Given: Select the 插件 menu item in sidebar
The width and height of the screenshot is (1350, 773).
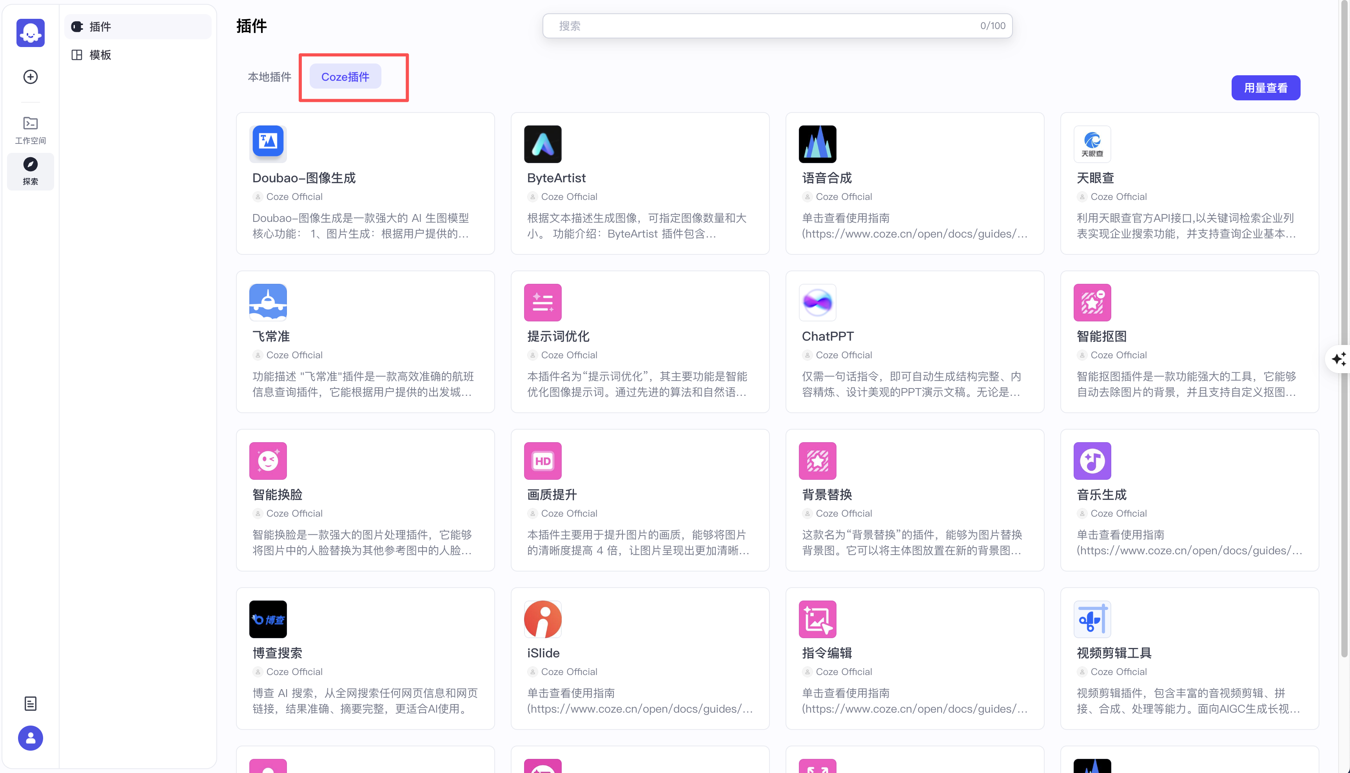Looking at the screenshot, I should (100, 27).
